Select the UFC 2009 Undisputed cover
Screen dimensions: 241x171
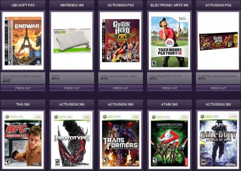tap(23, 140)
